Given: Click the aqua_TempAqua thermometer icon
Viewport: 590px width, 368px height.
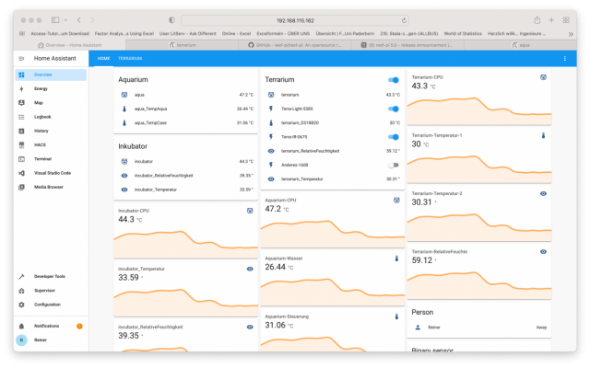Looking at the screenshot, I should (x=124, y=109).
